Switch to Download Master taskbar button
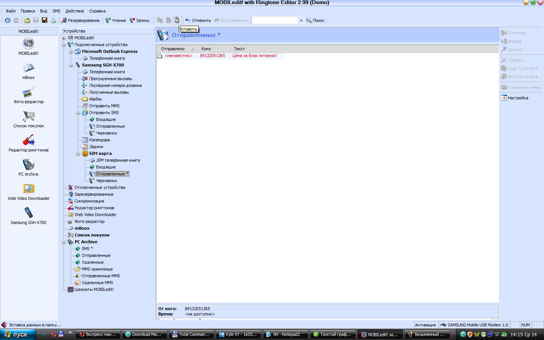Image resolution: width=544 pixels, height=340 pixels. [144, 334]
